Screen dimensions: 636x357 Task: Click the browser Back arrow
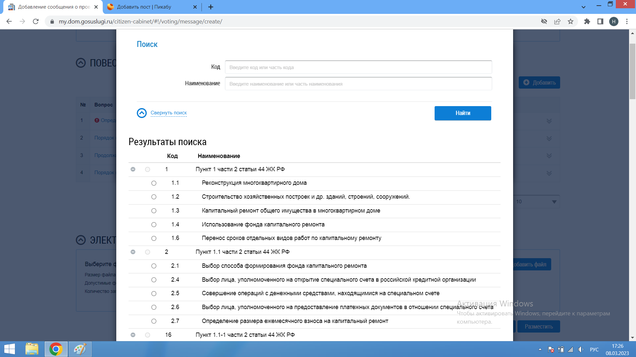tap(9, 21)
